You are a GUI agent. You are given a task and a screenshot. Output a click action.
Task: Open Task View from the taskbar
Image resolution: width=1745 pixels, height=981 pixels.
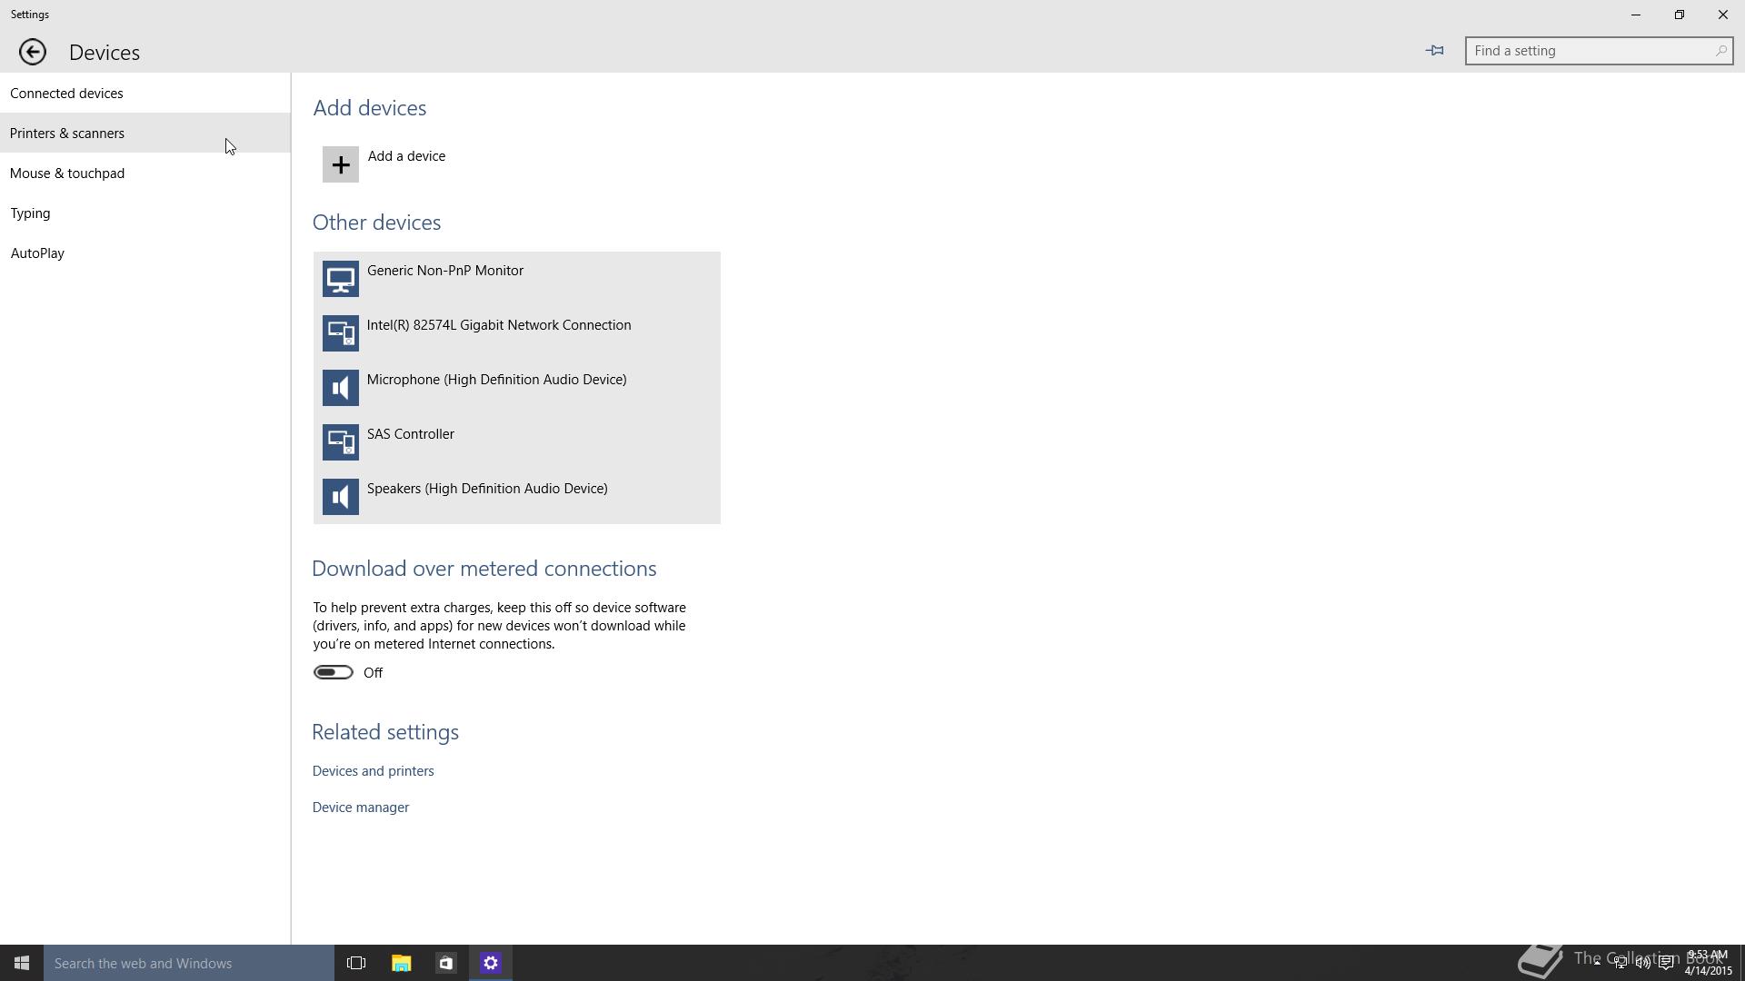pyautogui.click(x=356, y=963)
